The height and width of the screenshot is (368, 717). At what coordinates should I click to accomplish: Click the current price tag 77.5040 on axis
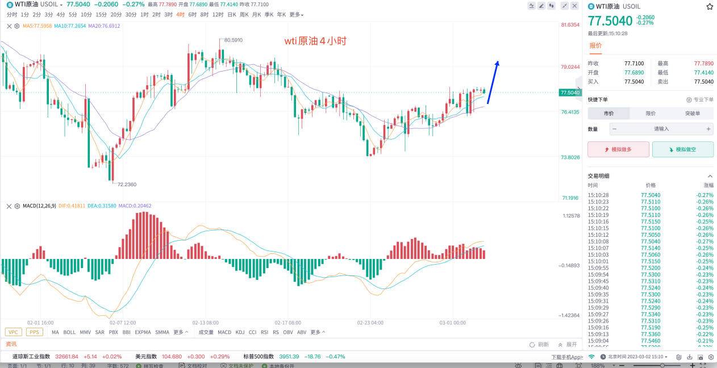570,93
